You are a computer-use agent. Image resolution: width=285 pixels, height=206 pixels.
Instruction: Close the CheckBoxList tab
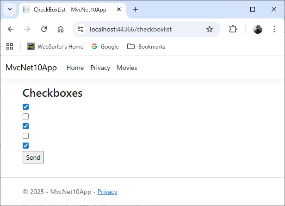coord(119,9)
